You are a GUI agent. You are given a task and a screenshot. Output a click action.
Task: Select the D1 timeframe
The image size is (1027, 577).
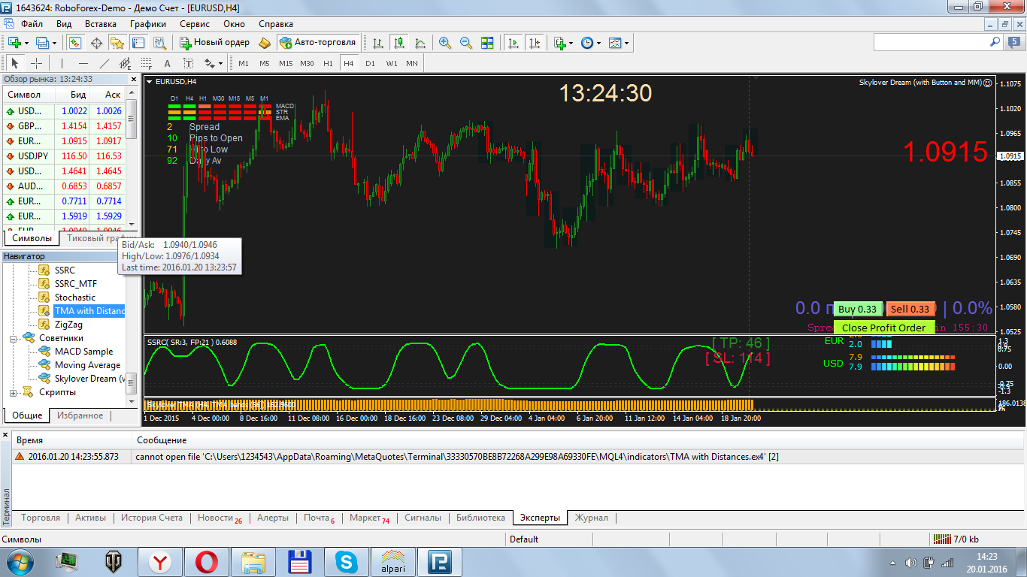pos(370,63)
